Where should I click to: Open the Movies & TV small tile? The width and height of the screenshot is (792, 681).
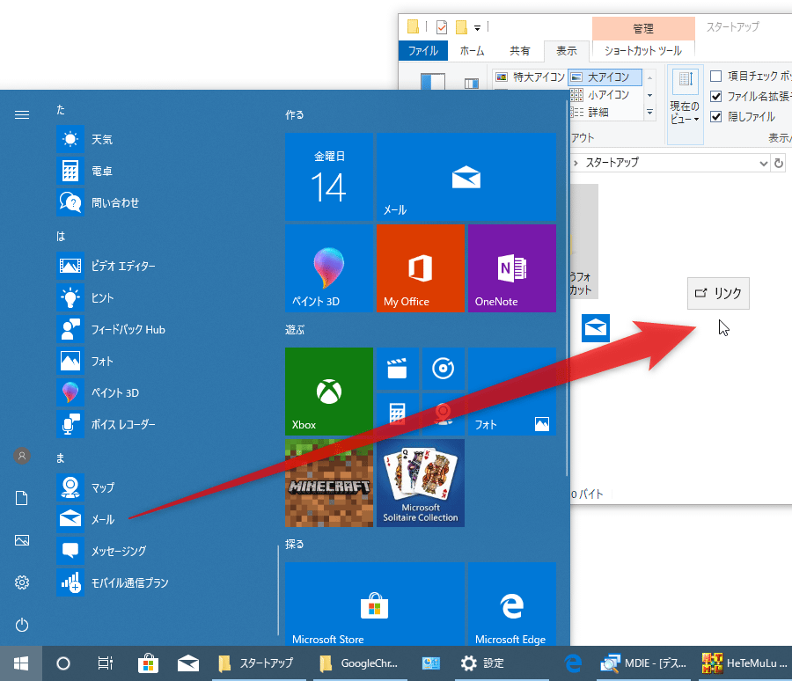click(x=398, y=369)
